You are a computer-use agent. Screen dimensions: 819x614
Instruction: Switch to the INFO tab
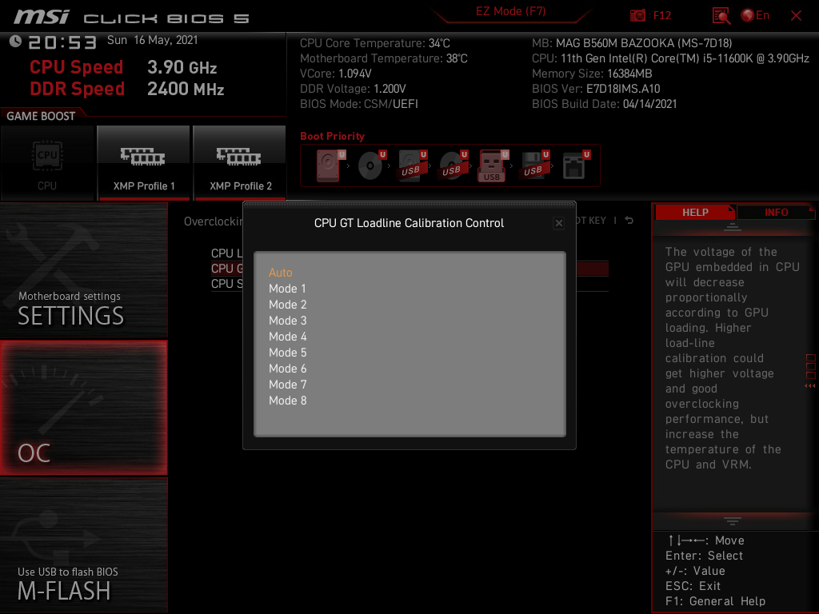point(776,213)
